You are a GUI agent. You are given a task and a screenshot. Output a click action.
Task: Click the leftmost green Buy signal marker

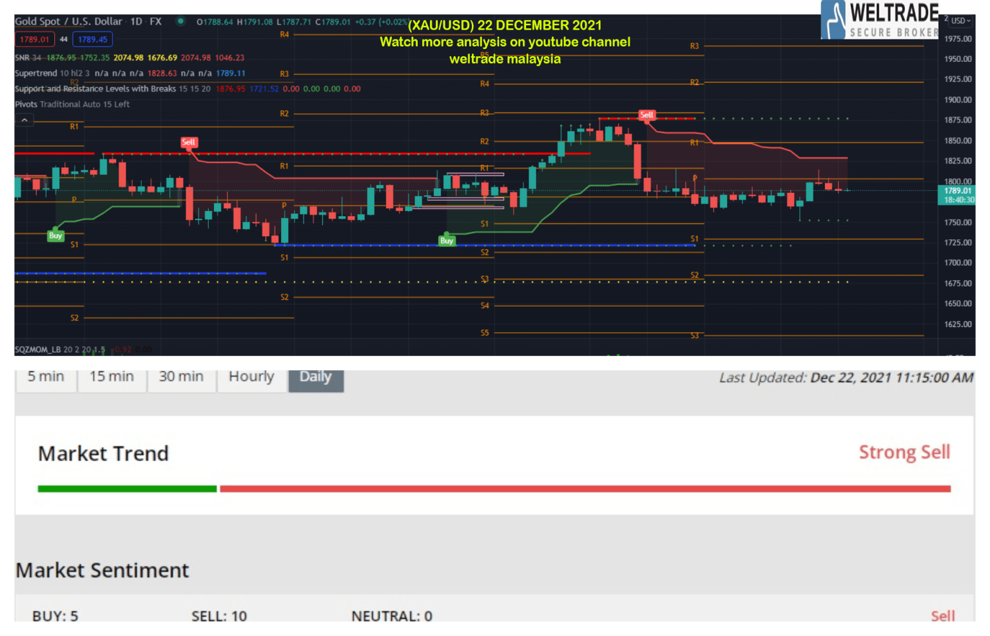pos(55,235)
